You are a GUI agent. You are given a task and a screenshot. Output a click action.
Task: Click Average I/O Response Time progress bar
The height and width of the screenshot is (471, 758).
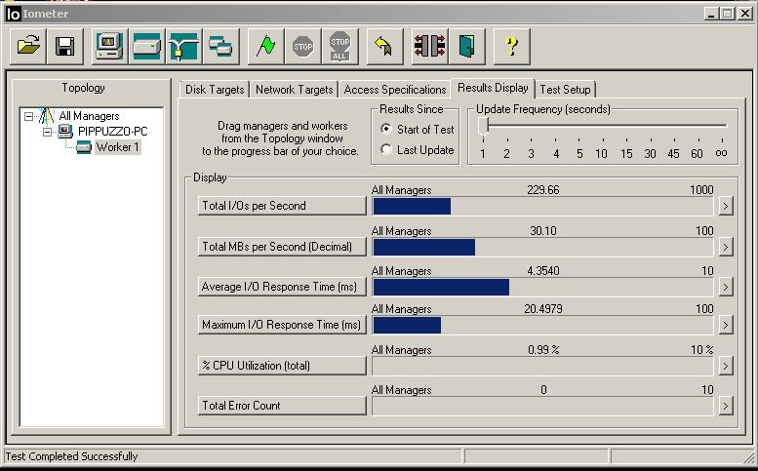(542, 287)
